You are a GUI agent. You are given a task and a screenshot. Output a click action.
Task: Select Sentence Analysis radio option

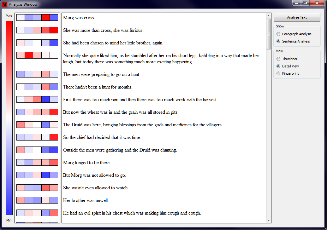(x=278, y=41)
